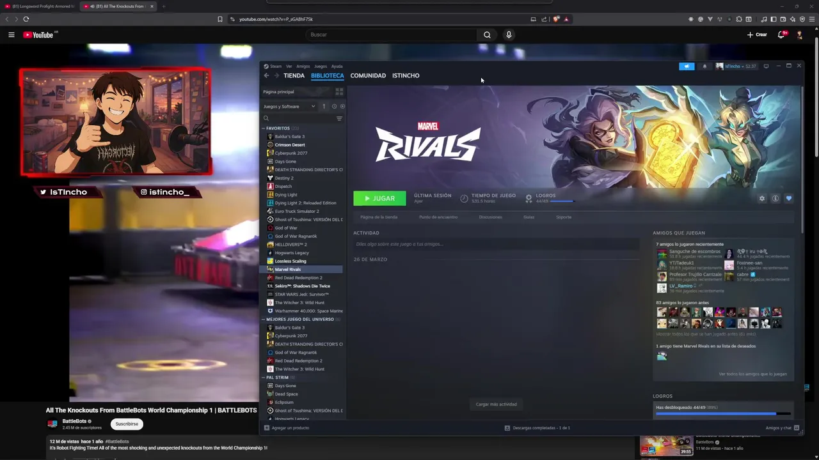Image resolution: width=819 pixels, height=460 pixels.
Task: Toggle ready-to-play filter icon
Action: (x=342, y=106)
